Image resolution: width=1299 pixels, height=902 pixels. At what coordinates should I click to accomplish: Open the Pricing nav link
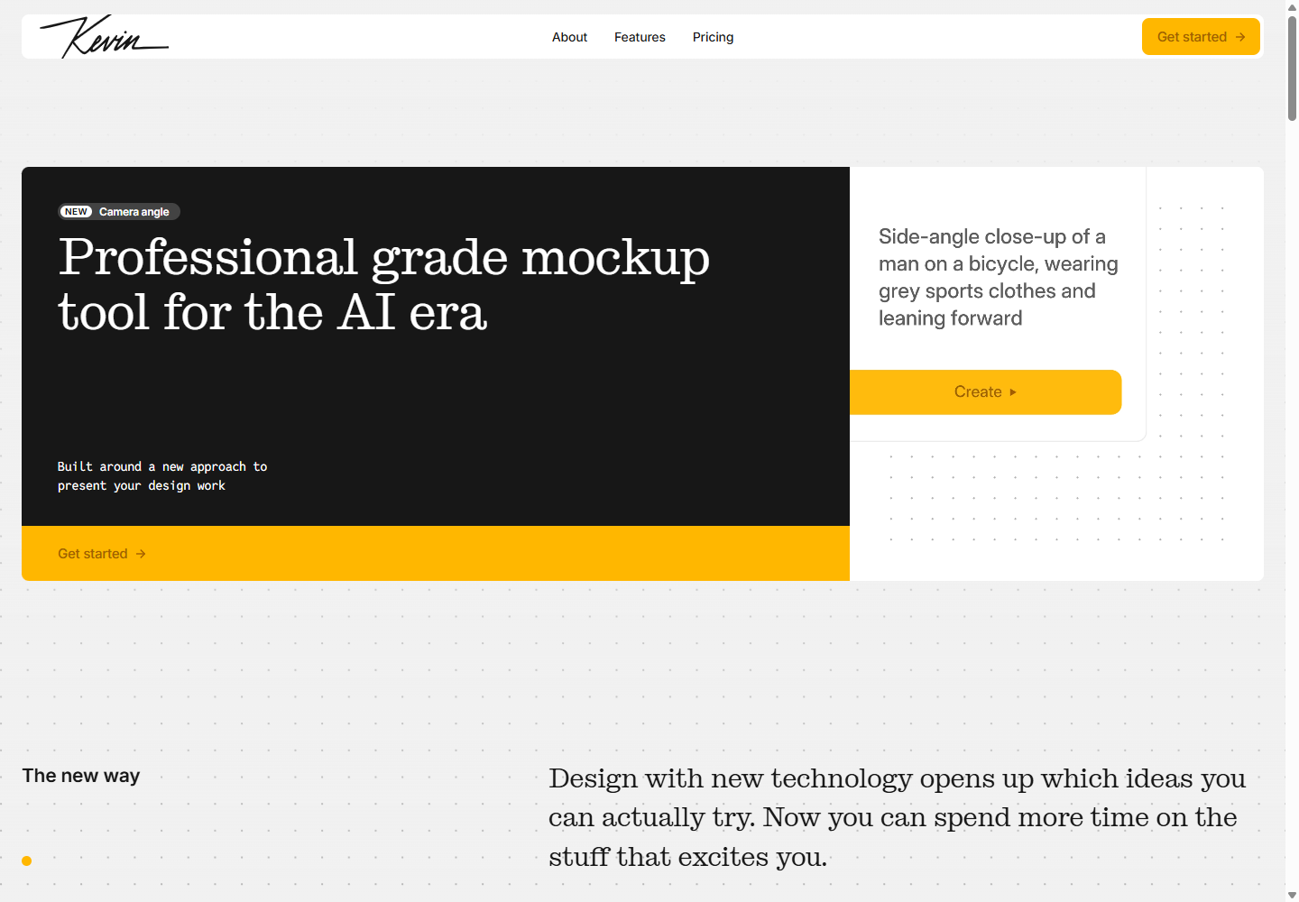713,37
